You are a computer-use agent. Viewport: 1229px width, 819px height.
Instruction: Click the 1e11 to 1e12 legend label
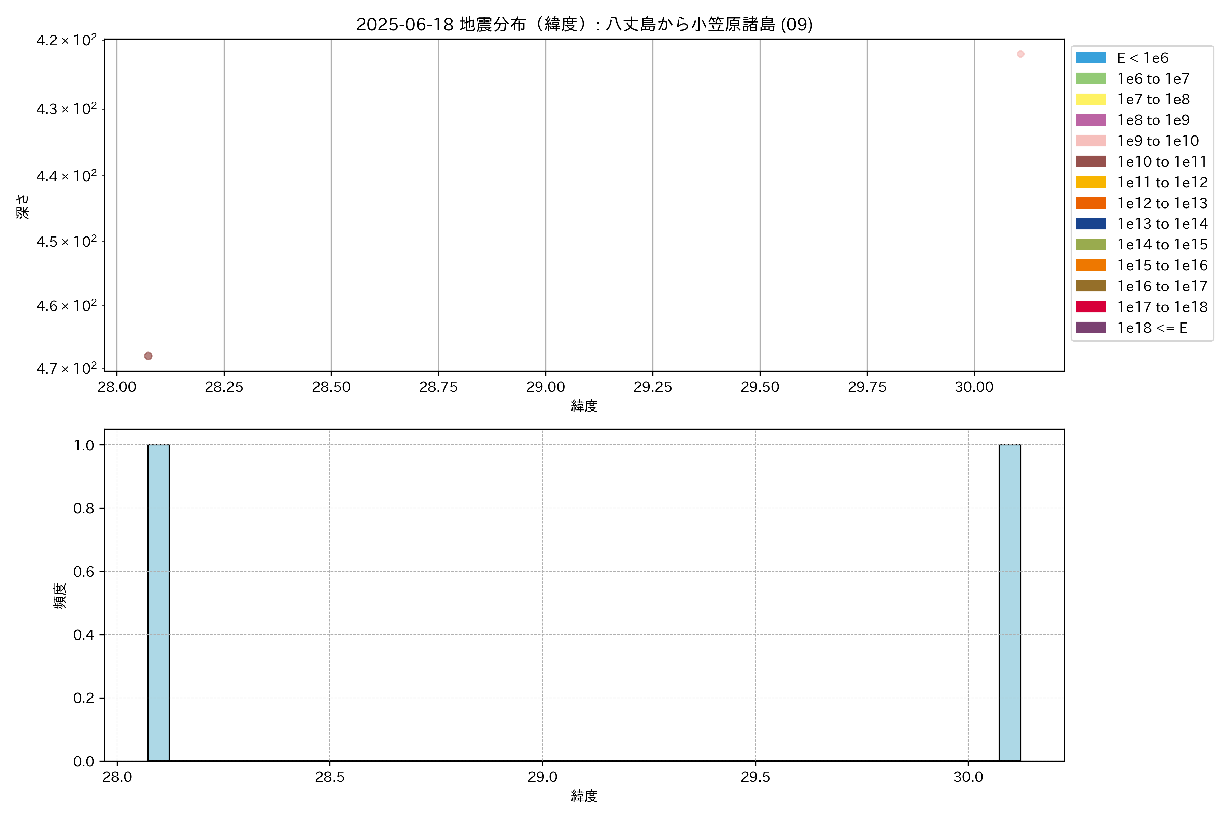(x=1162, y=182)
